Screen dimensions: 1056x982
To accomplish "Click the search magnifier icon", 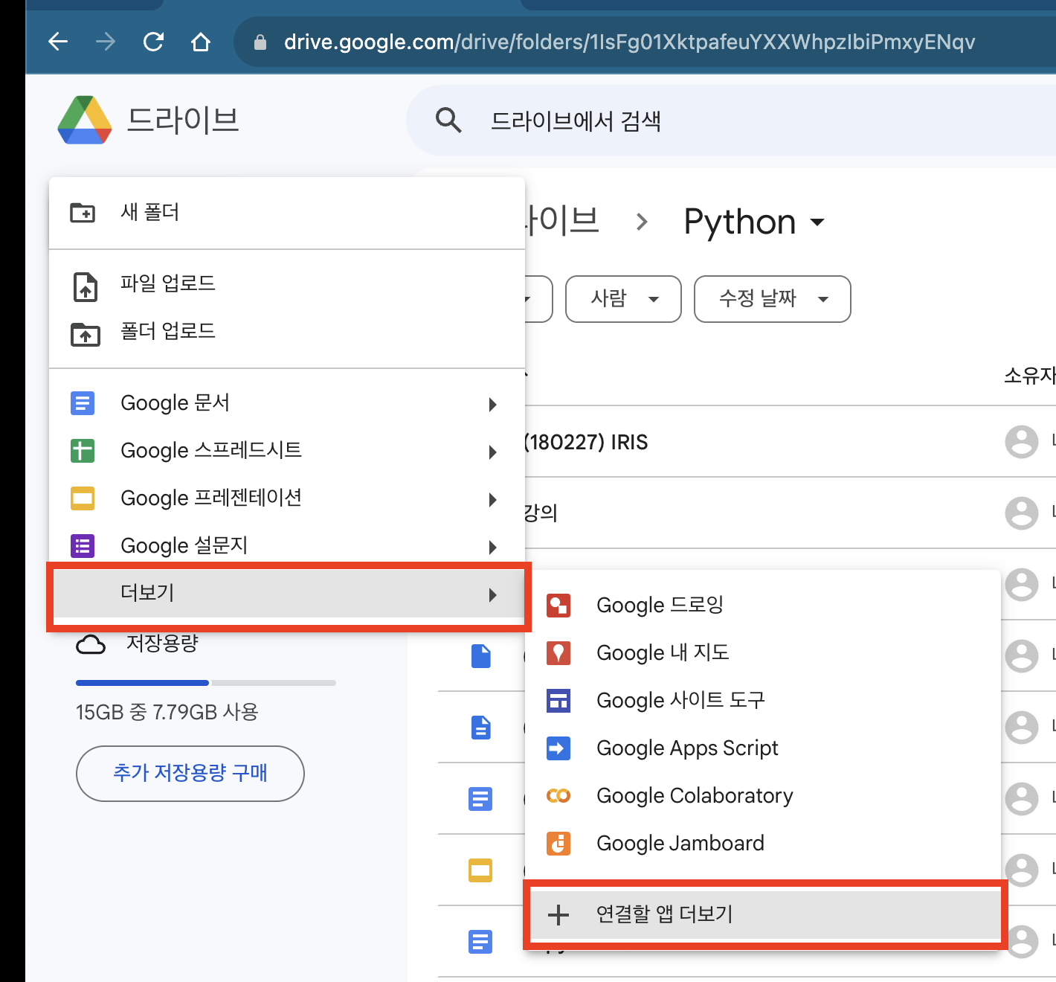I will 448,120.
